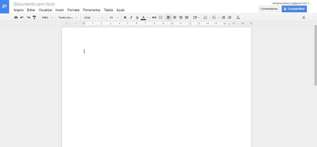Click the Compartilhar share button
Screen dimensions: 317x147
coord(294,9)
